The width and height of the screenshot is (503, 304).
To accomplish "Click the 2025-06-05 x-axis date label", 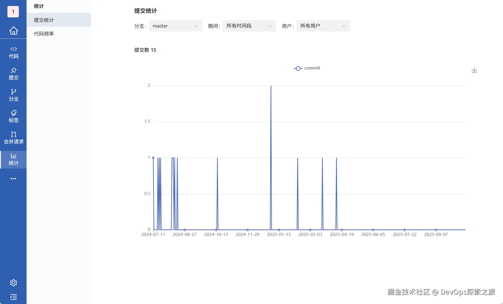I will pyautogui.click(x=373, y=235).
